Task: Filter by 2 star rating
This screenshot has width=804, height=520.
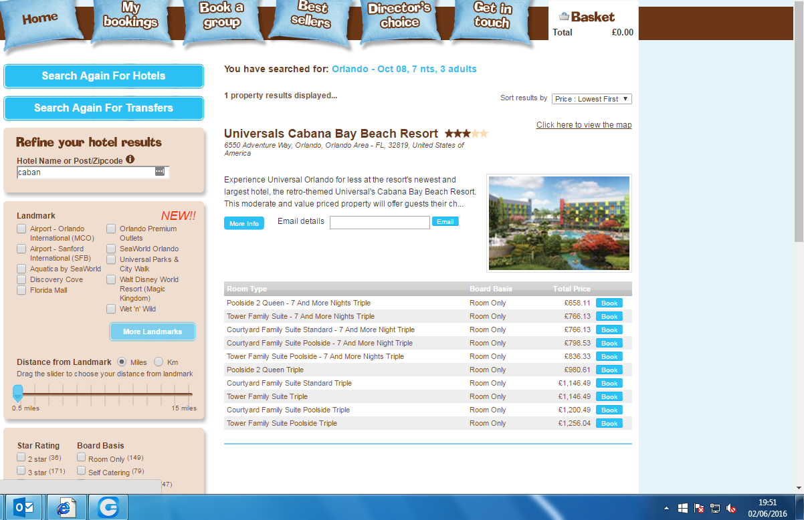Action: pos(21,458)
